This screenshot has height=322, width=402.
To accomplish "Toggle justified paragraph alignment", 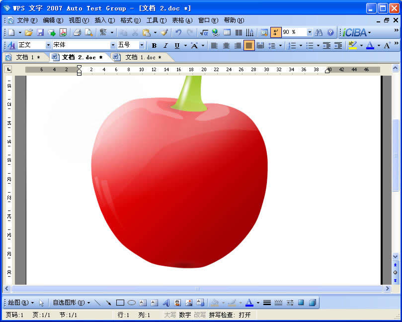I will 248,45.
